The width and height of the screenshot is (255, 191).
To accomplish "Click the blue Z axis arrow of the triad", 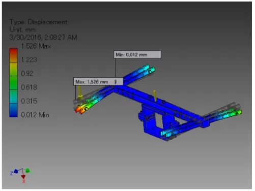I will coord(16,171).
